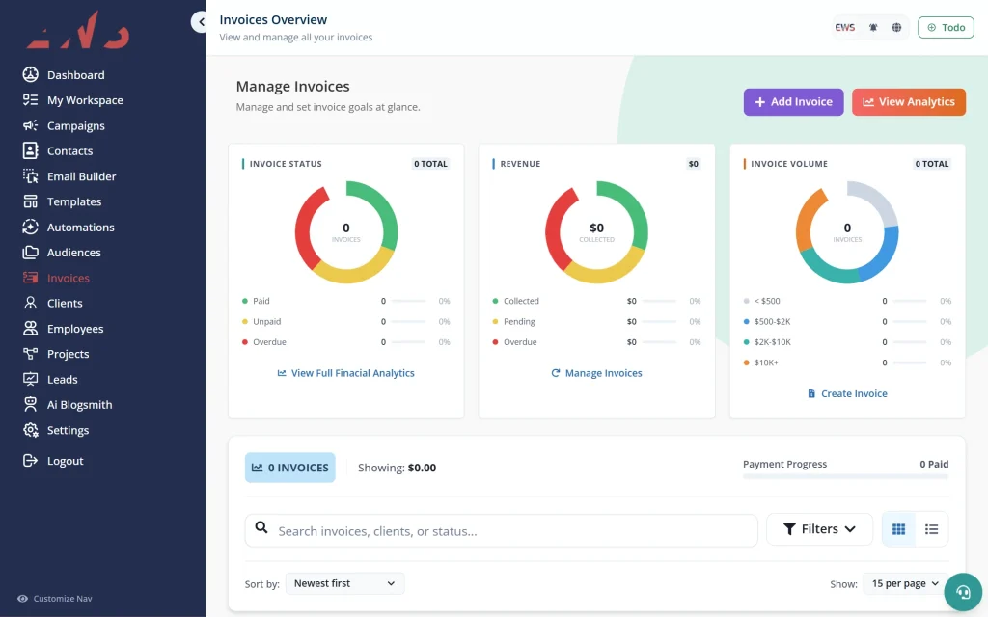
Task: Click the company logo in sidebar
Action: (79, 30)
